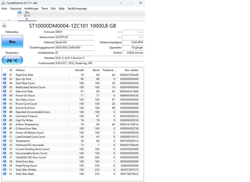Minimize the CrystalDiskInfo window
250x182 pixels.
121,3
